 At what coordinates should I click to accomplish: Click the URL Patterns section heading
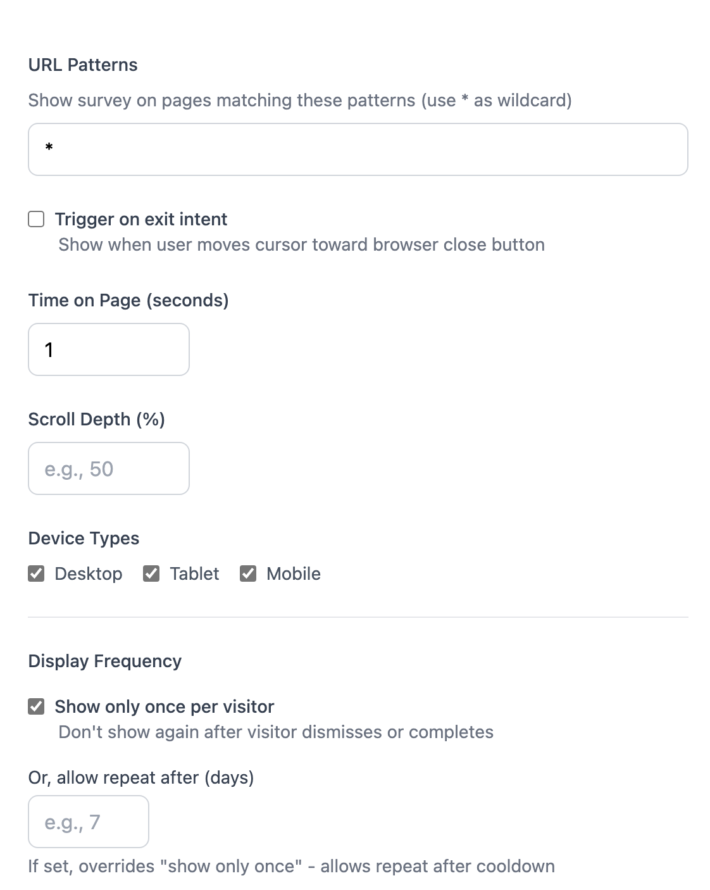tap(82, 64)
